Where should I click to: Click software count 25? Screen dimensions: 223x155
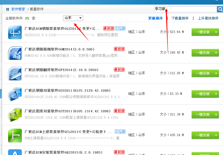point(27,18)
